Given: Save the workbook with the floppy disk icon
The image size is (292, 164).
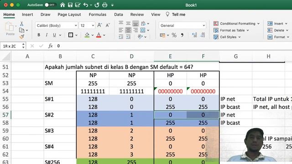Looking at the screenshot, I should pos(70,5).
